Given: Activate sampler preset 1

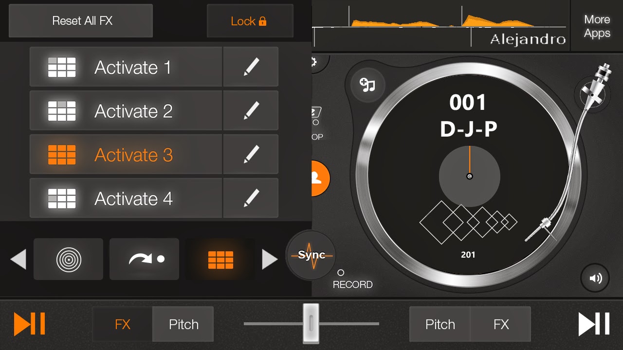Looking at the screenshot, I should click(x=126, y=67).
